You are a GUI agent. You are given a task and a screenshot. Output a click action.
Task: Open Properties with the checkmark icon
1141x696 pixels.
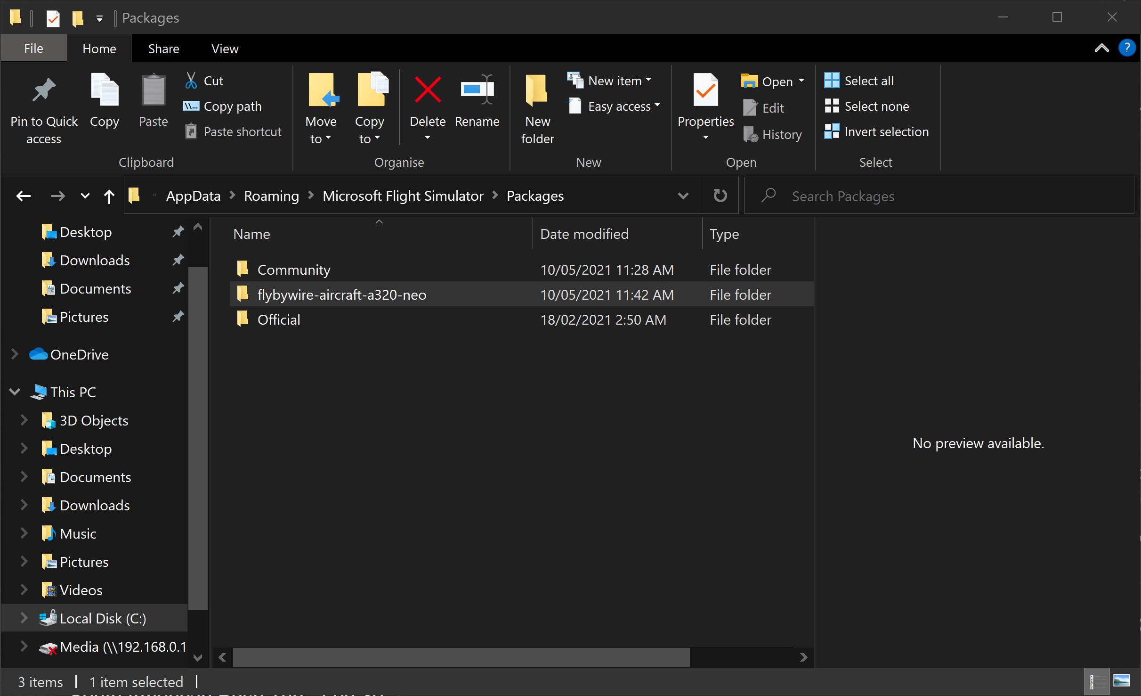click(x=705, y=90)
